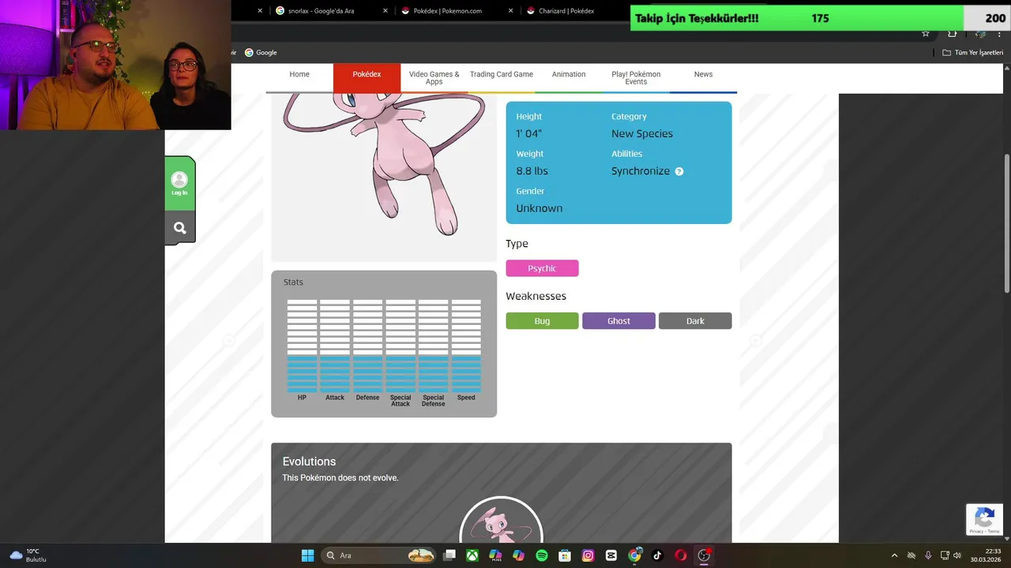The height and width of the screenshot is (568, 1011).
Task: Open Tüm Yer İşaretleri bookmarks folder
Action: pos(973,53)
